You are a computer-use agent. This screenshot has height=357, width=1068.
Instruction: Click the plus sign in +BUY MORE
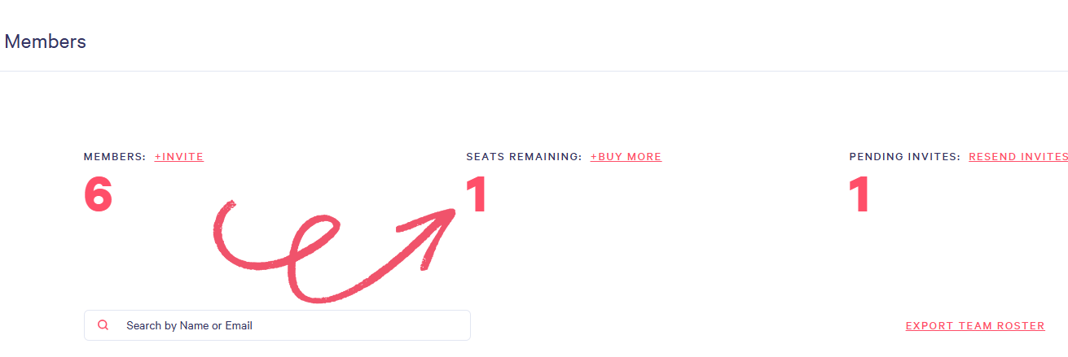tap(594, 157)
